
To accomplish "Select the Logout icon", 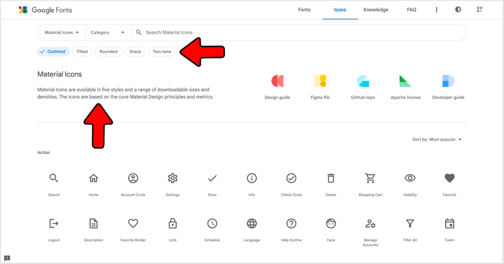I will [x=54, y=223].
